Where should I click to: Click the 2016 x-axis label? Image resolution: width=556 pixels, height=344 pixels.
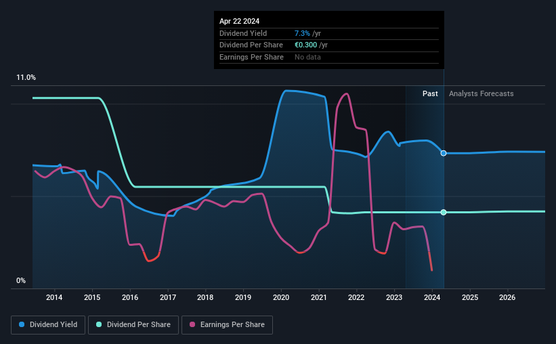click(130, 297)
